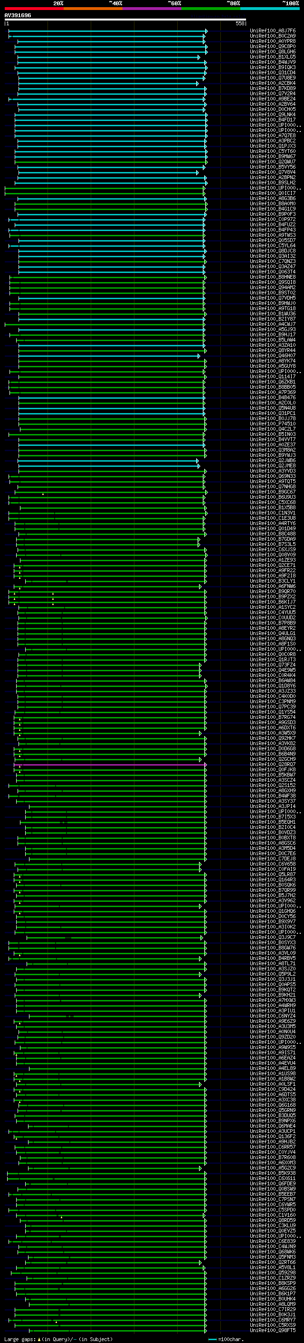This screenshot has width=304, height=1343.
Task: Open hit UniRef100_A0YPR8
Action: pyautogui.click(x=273, y=41)
